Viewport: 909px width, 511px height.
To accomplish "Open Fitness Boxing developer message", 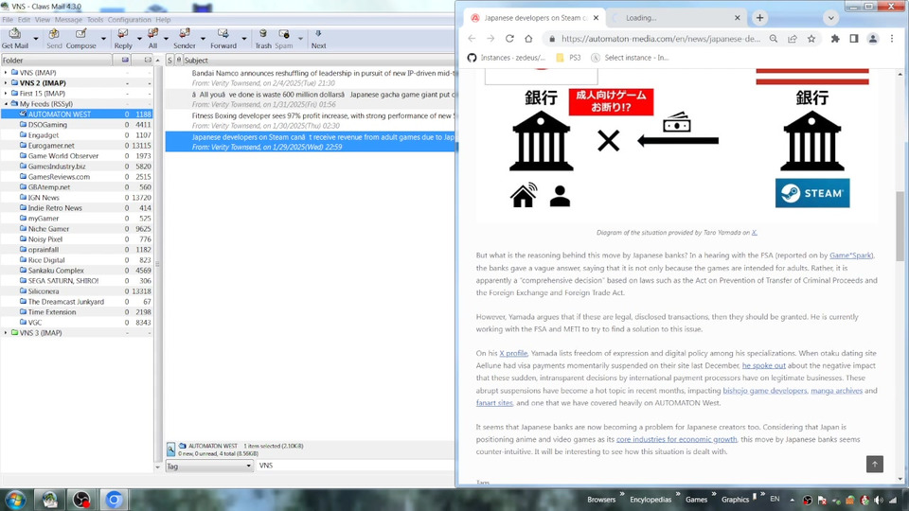I will point(311,120).
